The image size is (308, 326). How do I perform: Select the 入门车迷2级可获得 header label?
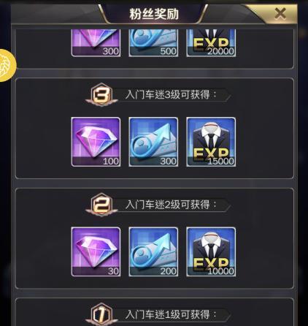[x=171, y=205]
